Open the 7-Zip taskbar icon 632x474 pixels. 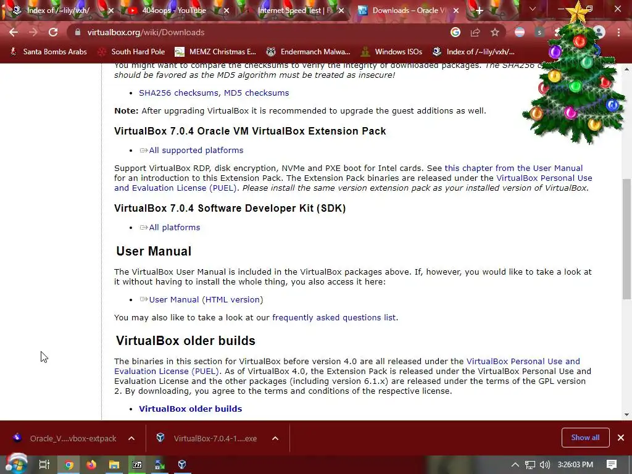(x=137, y=465)
